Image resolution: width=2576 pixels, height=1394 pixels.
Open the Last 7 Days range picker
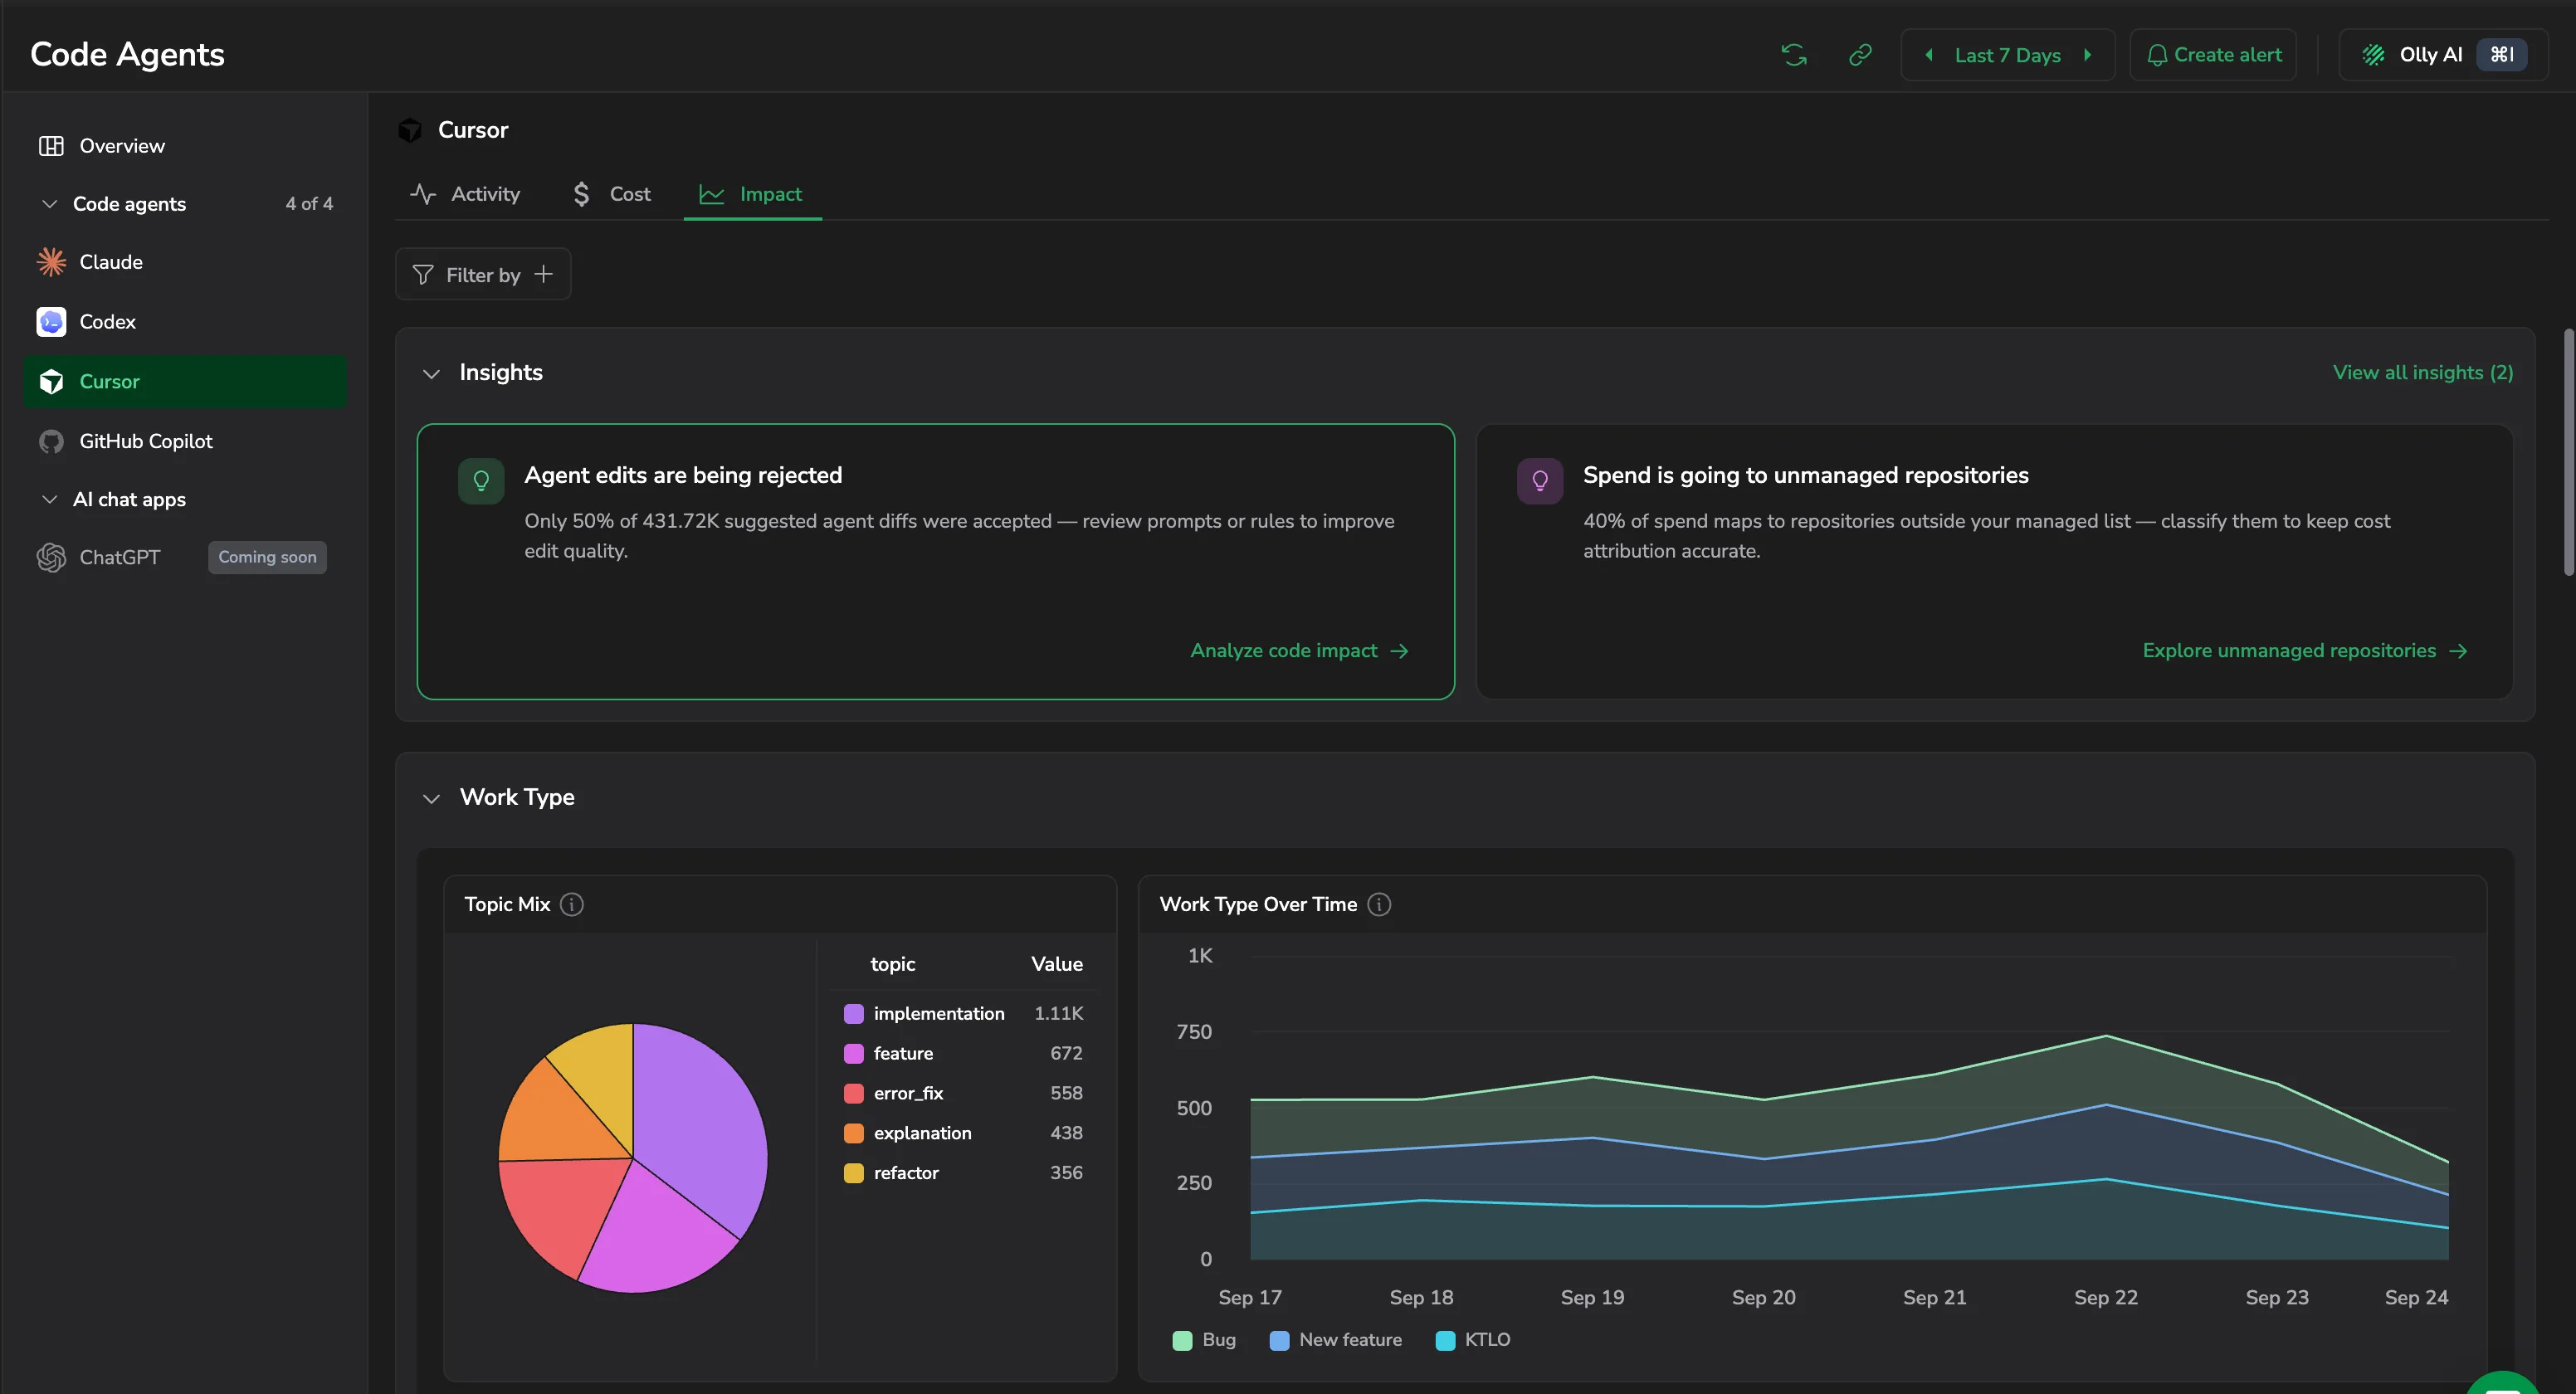(2008, 55)
